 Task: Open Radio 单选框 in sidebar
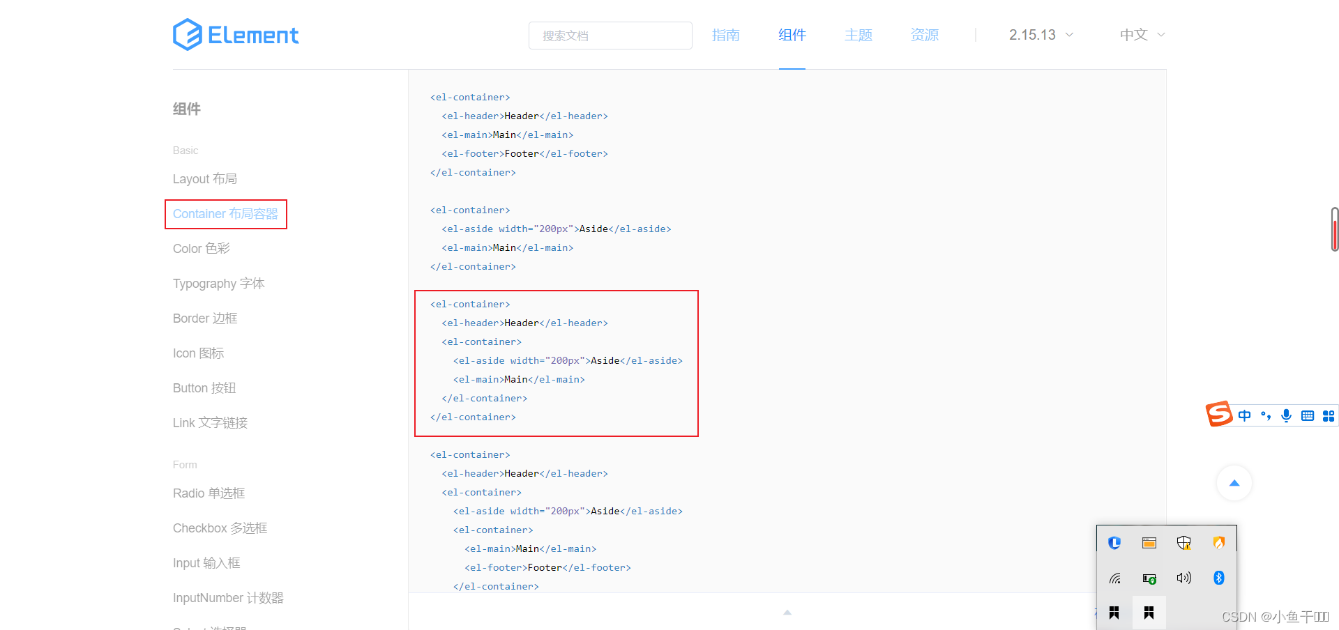click(x=209, y=493)
